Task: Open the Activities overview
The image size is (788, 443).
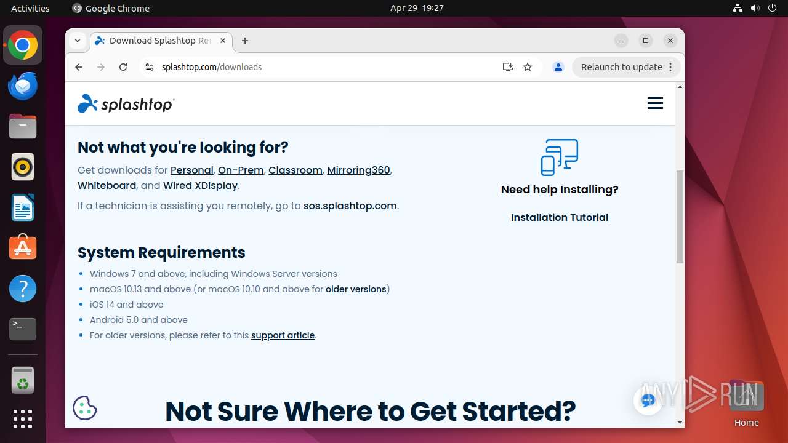Action: coord(30,8)
